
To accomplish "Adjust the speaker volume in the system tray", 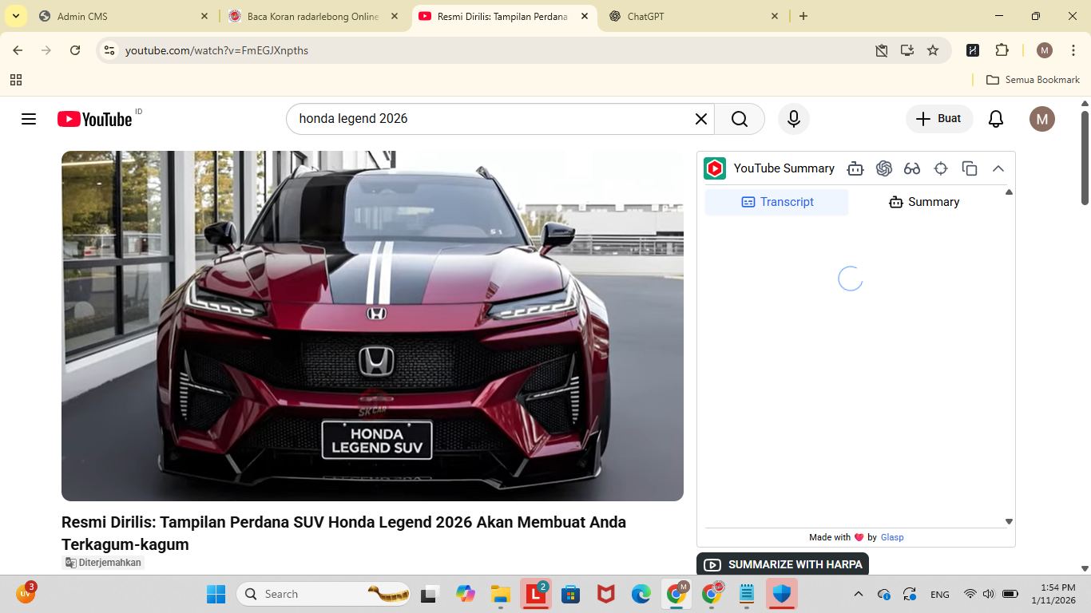I will click(x=988, y=594).
